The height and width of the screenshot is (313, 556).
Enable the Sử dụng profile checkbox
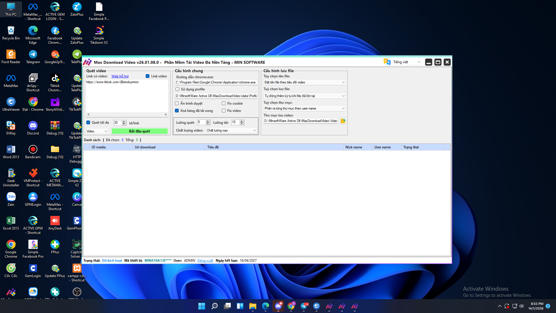(x=178, y=89)
